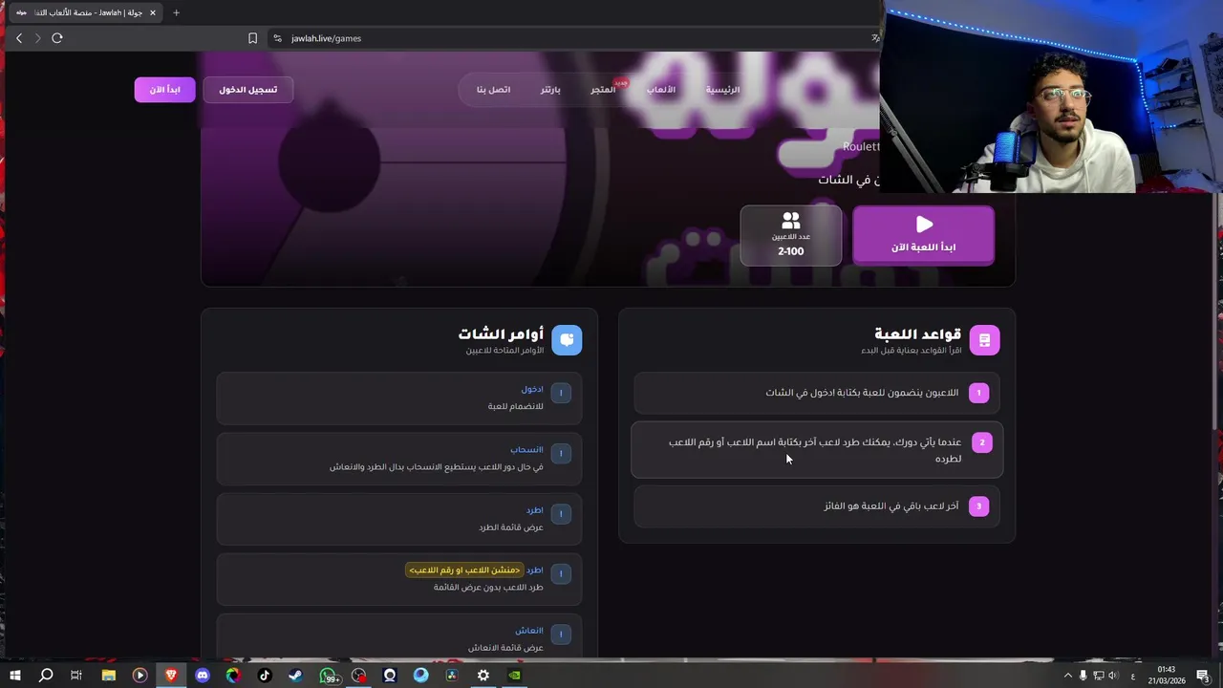Screen dimensions: 1223x688
Task: Click the Brave browser taskbar icon
Action: tap(171, 676)
